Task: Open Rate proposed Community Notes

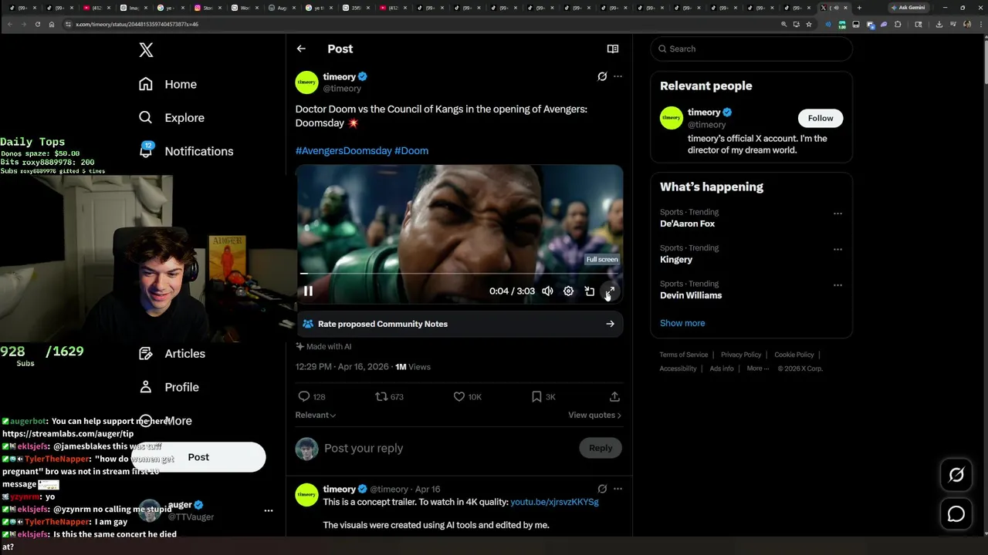Action: (459, 324)
